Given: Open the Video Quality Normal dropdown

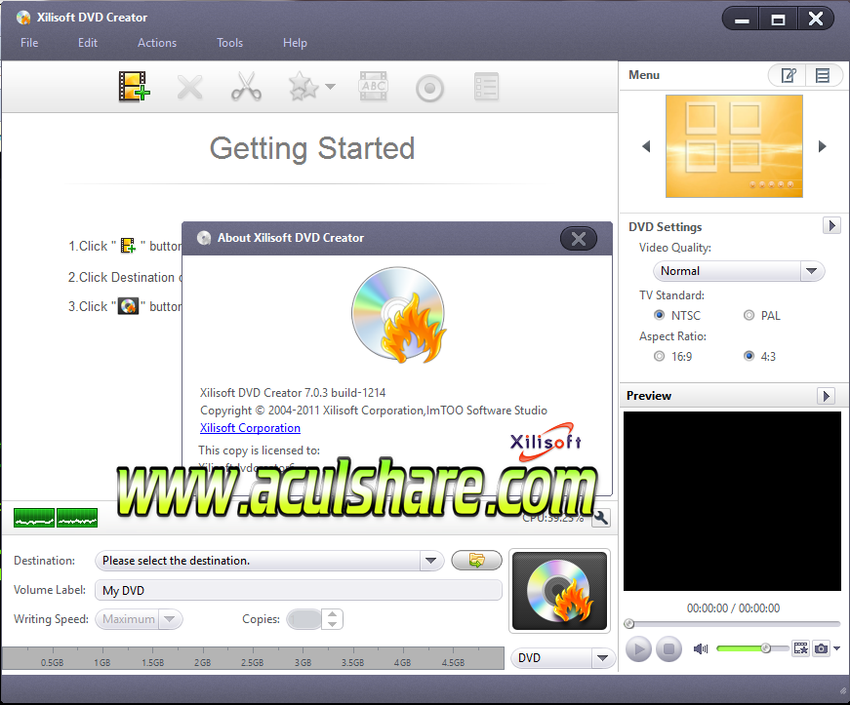Looking at the screenshot, I should tap(739, 271).
